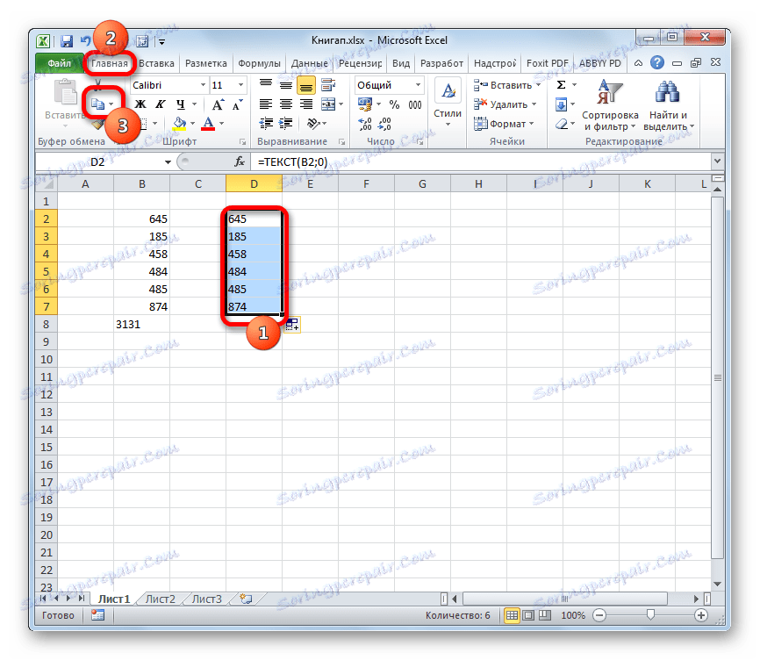
Task: Switch to Normal view in status bar
Action: (x=512, y=615)
